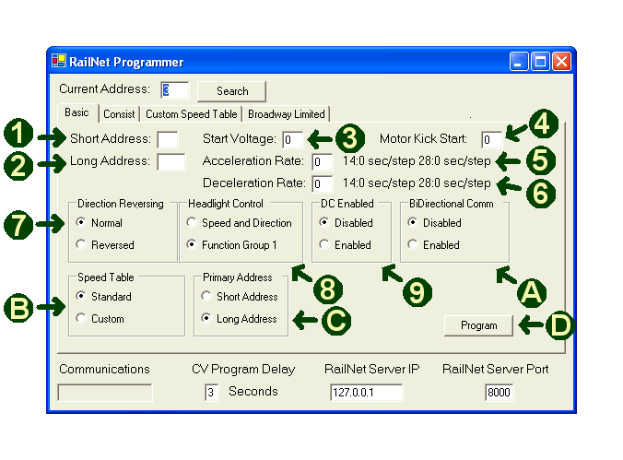Click the 'RailNet Server Port' label
The image size is (623, 460).
coord(495,370)
